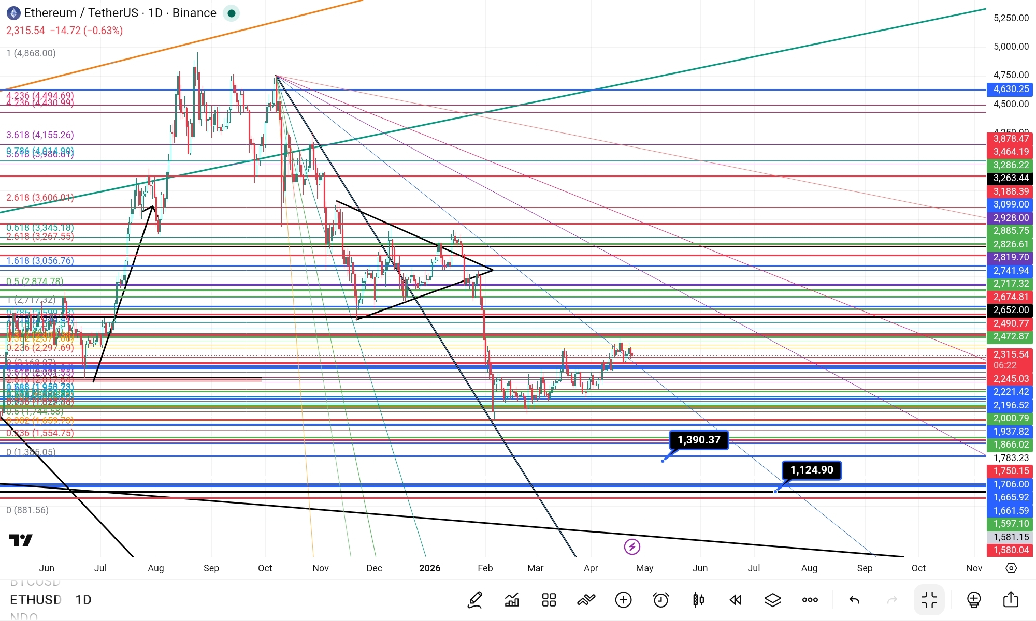Tap the Ethereum logo beside the symbol title
Screen dimensions: 1036x621
point(13,13)
